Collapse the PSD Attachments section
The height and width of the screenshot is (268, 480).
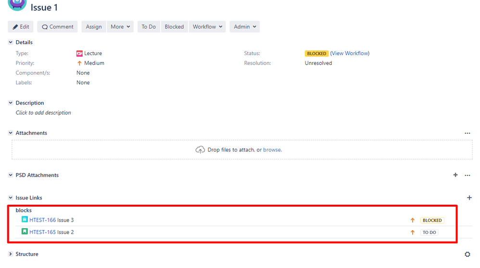tap(11, 175)
